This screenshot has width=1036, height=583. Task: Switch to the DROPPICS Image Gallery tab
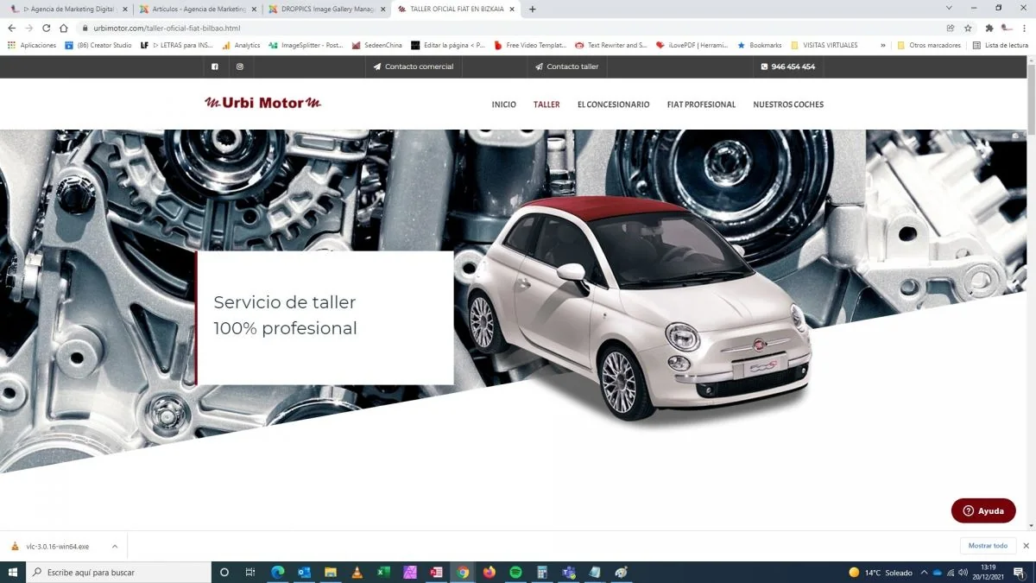[326, 9]
